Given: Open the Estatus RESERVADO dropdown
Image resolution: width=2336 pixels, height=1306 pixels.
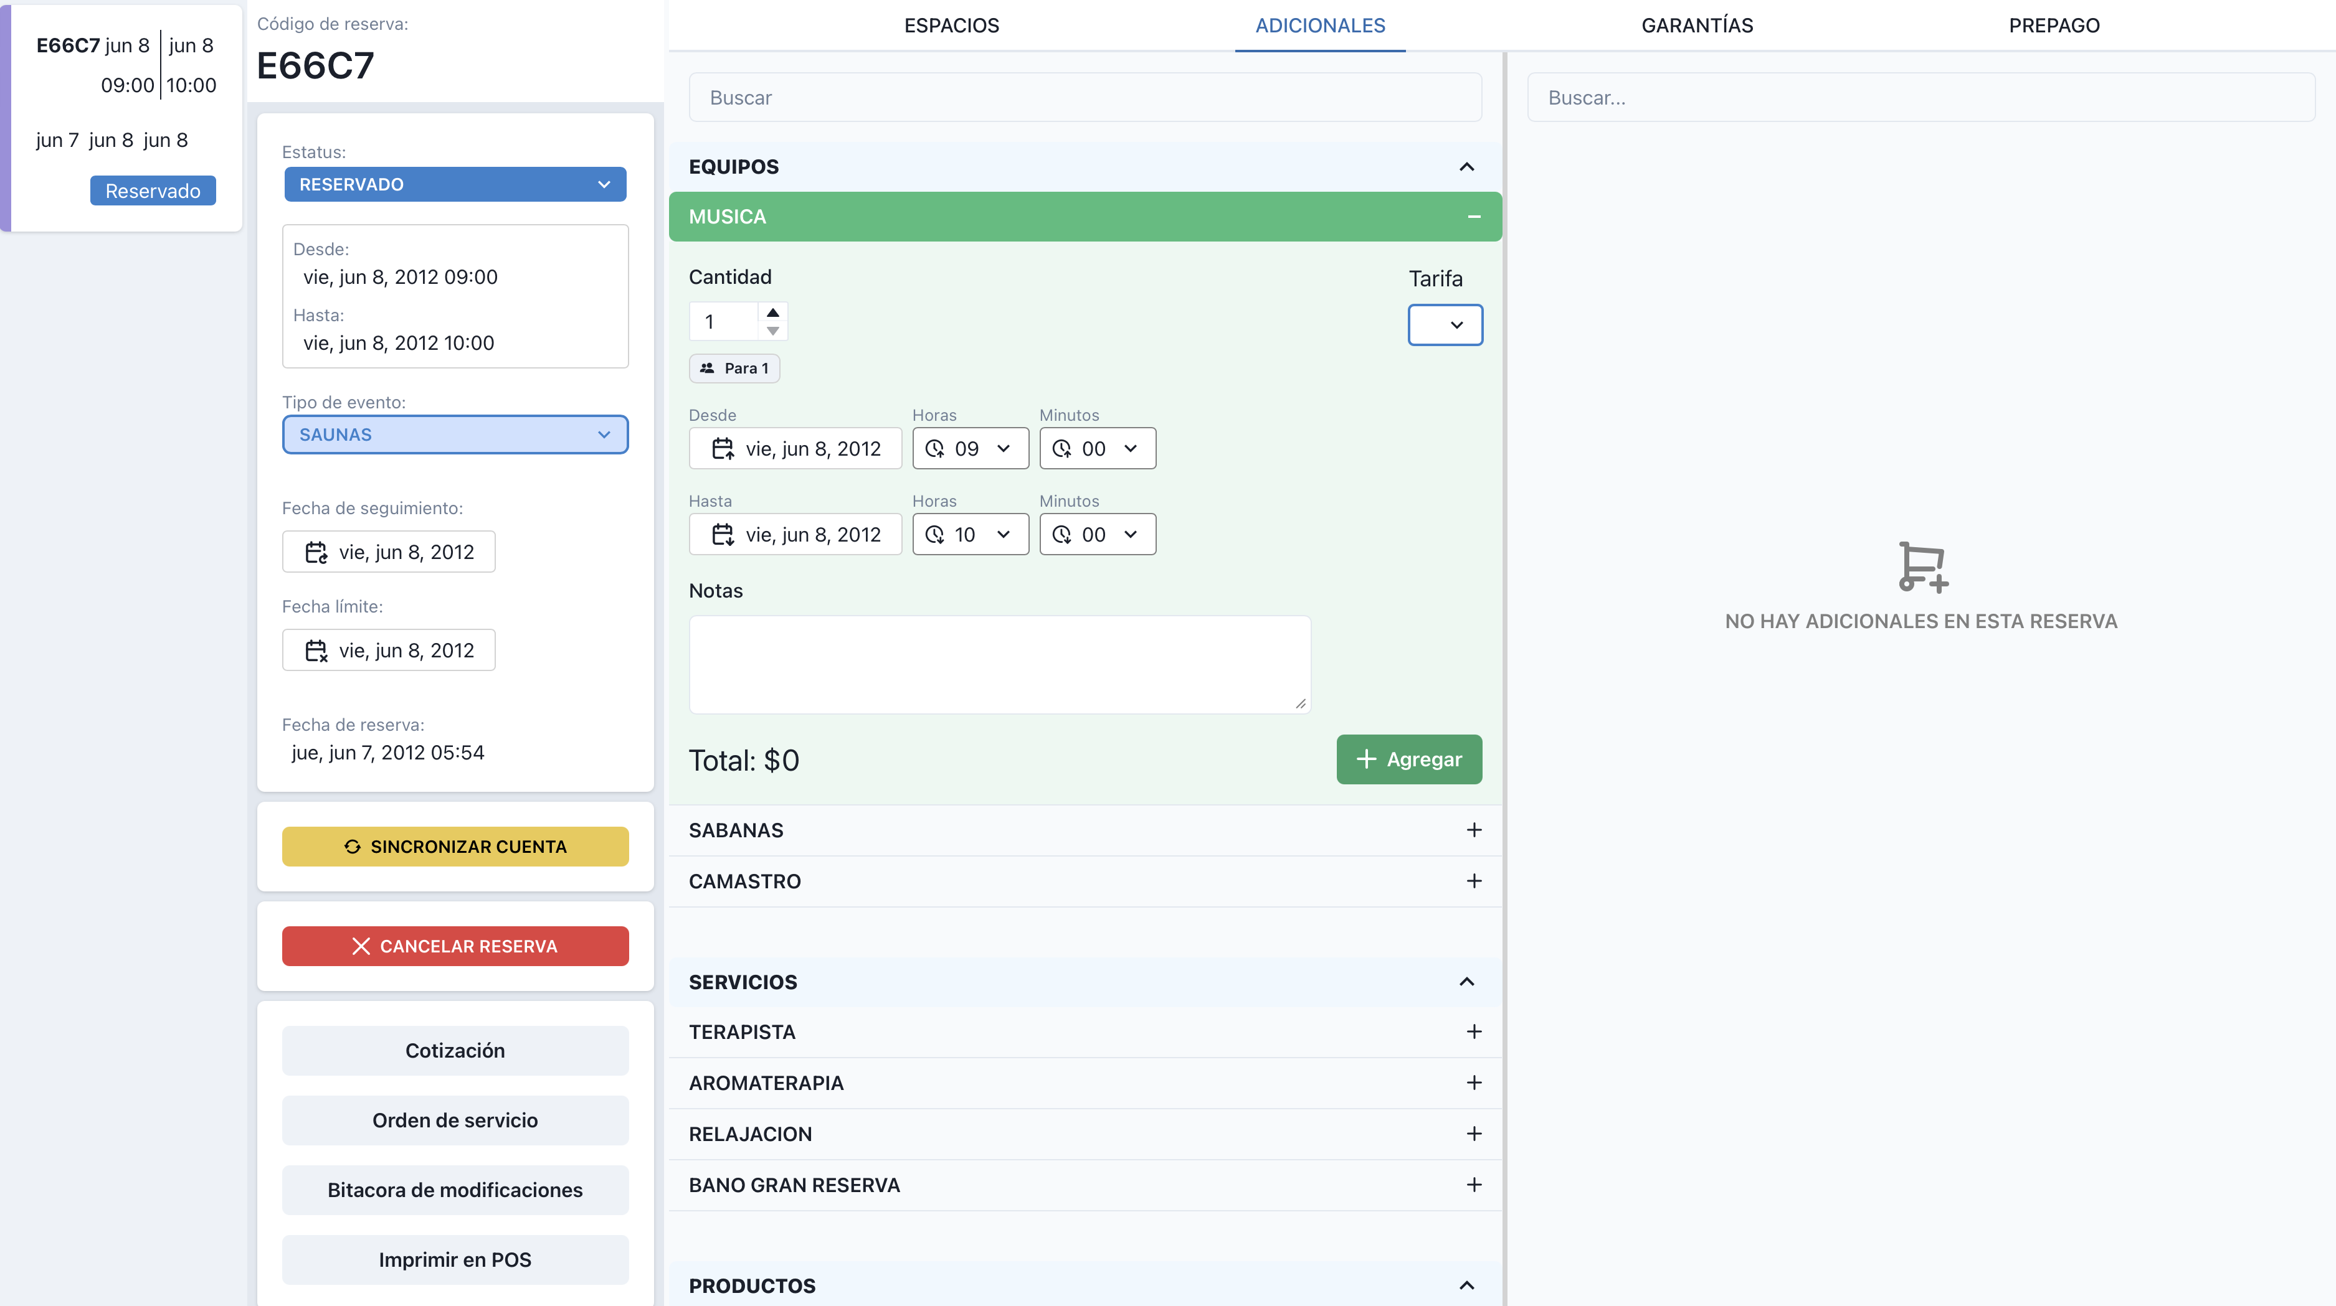Looking at the screenshot, I should (x=454, y=184).
